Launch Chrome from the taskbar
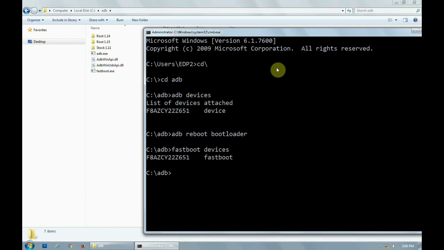The image size is (444, 250). click(x=70, y=246)
